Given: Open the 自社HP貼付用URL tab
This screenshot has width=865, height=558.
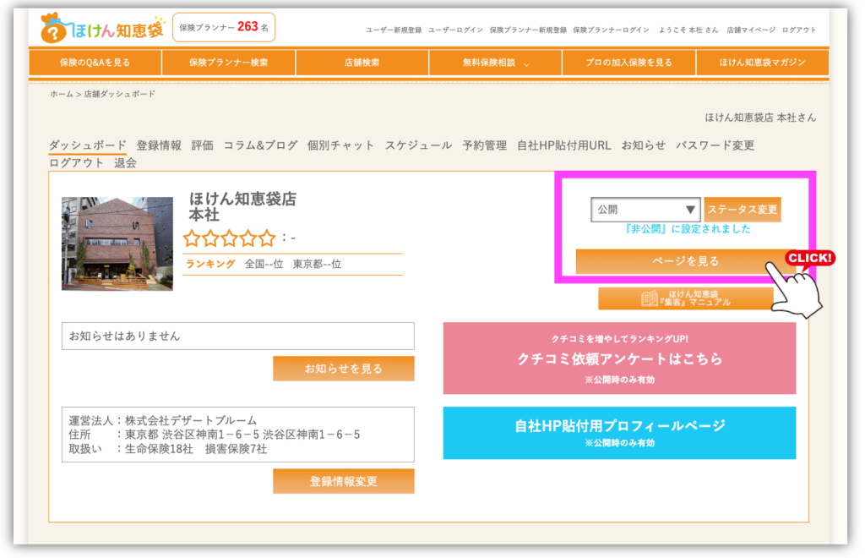Looking at the screenshot, I should pos(563,145).
